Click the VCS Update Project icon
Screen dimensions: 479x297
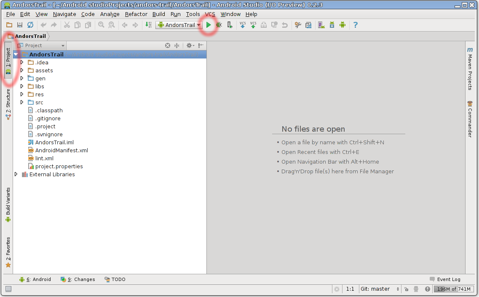tap(243, 25)
